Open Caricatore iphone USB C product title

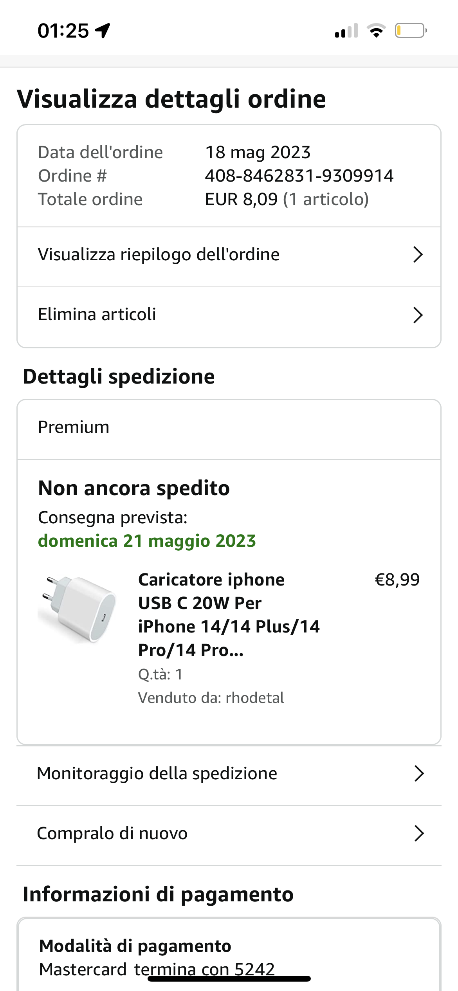pyautogui.click(x=229, y=614)
